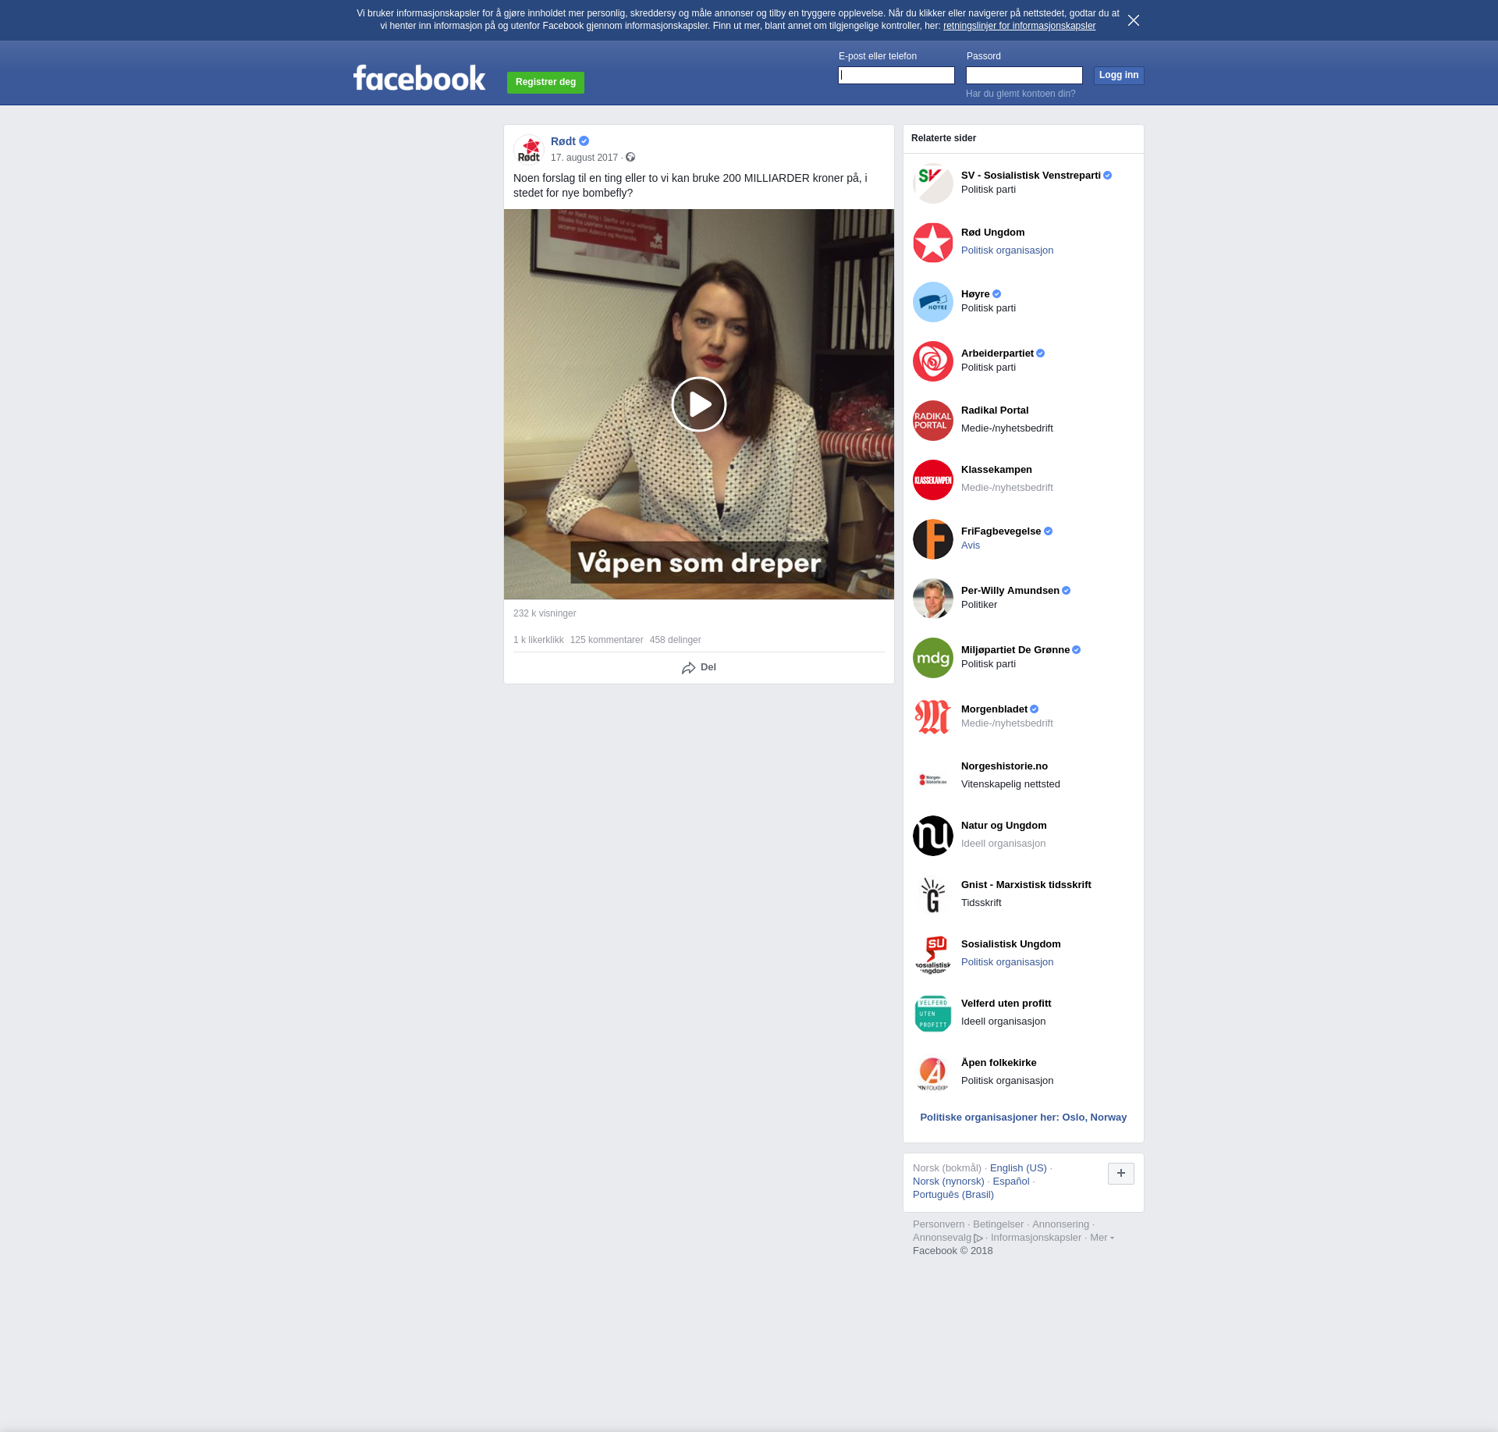The height and width of the screenshot is (1432, 1498).
Task: Open Radikal Portal logo
Action: pos(933,421)
